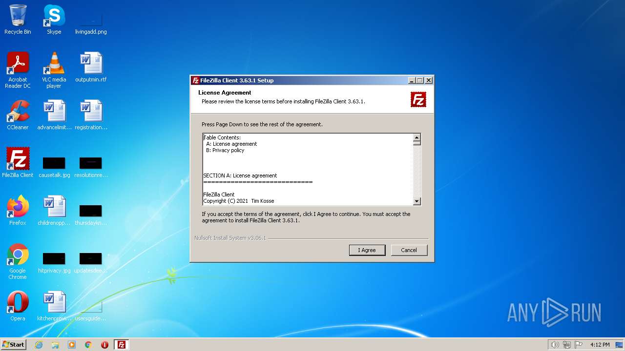Open media player taskbar icon
The width and height of the screenshot is (625, 351).
coord(72,345)
